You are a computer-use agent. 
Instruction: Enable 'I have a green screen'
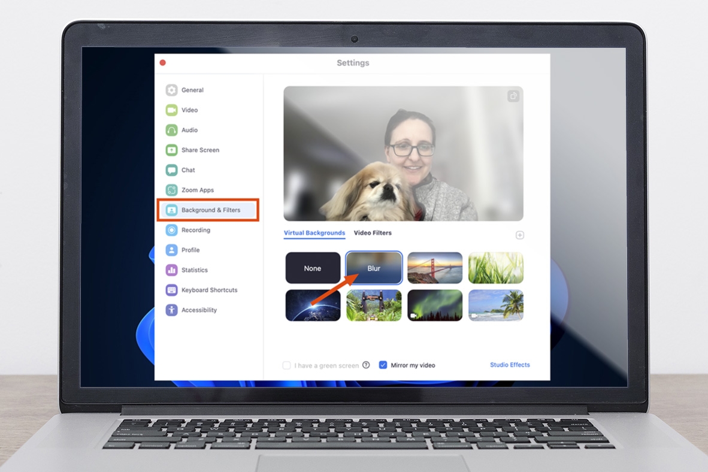click(x=287, y=365)
